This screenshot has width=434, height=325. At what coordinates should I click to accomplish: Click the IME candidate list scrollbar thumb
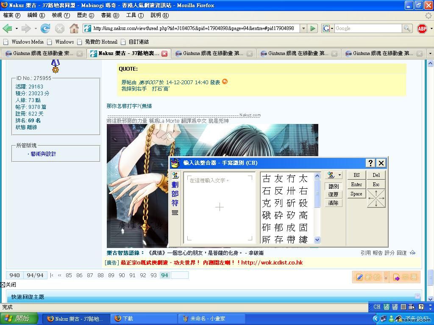point(317,193)
